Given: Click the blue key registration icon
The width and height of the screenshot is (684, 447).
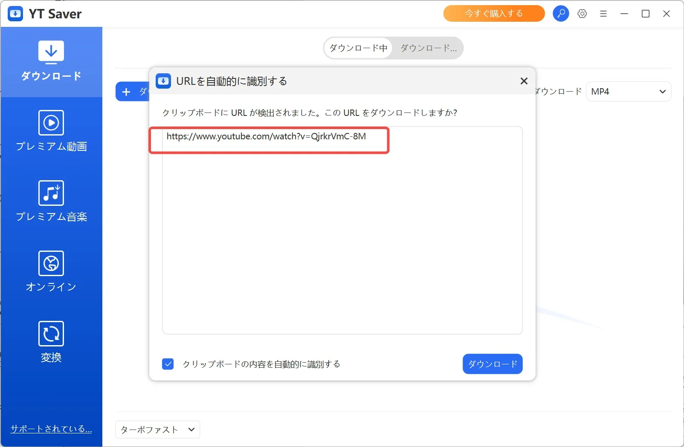Looking at the screenshot, I should tap(561, 14).
